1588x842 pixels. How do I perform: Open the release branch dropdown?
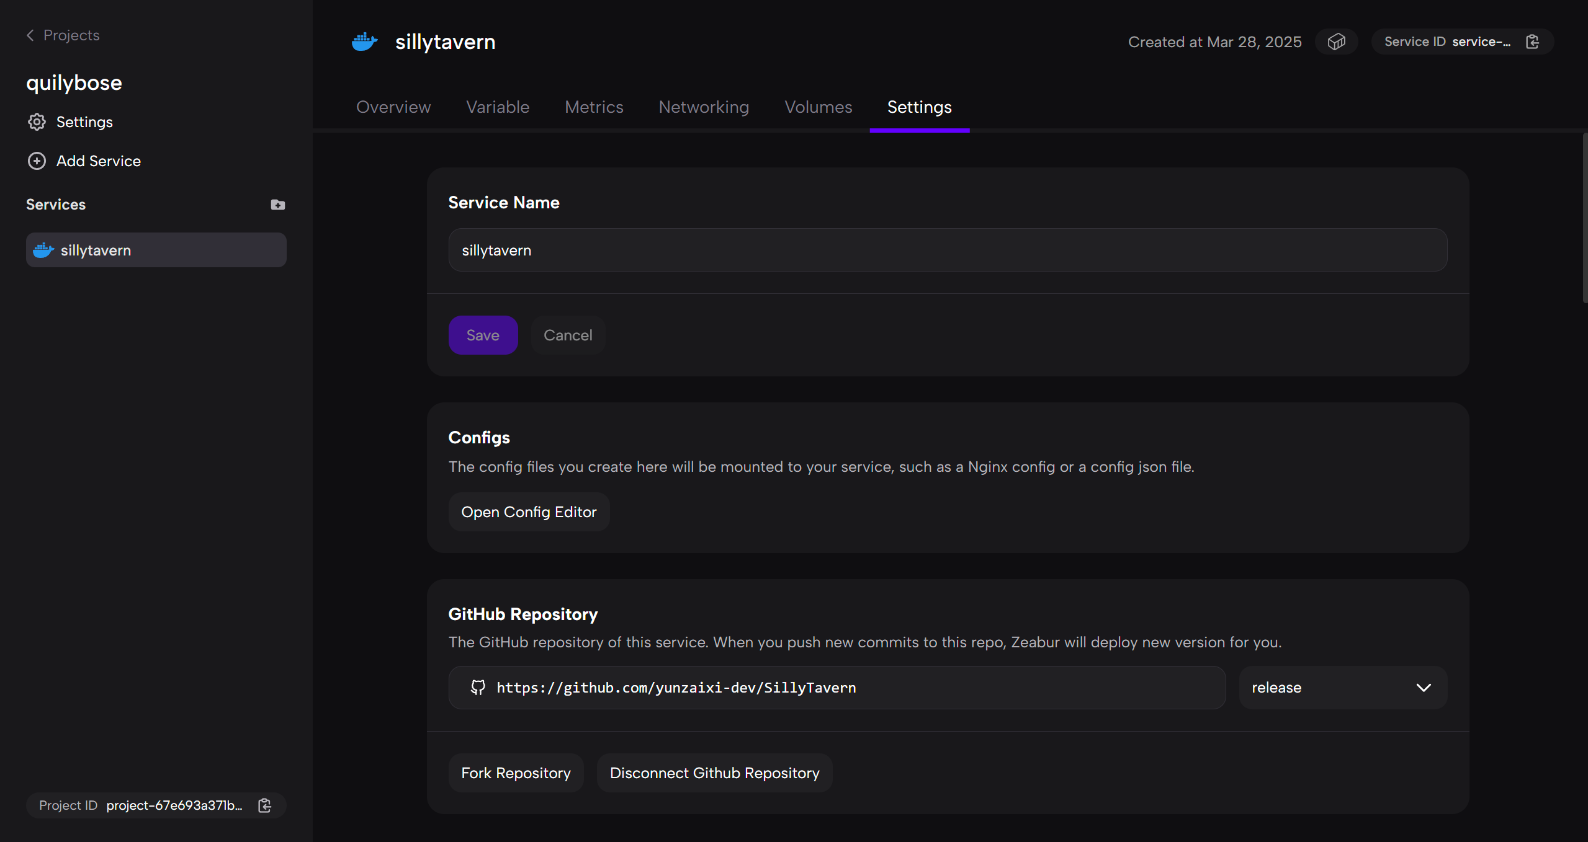click(1342, 687)
